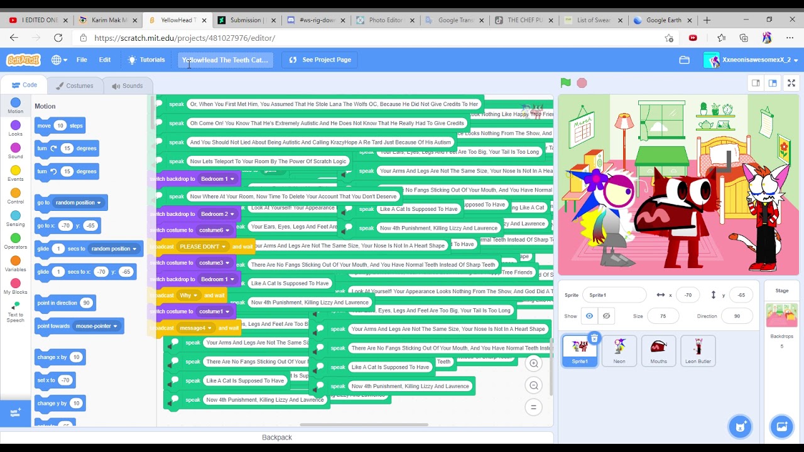Select the Operators block category
Screen dimensions: 804x452
click(x=16, y=242)
